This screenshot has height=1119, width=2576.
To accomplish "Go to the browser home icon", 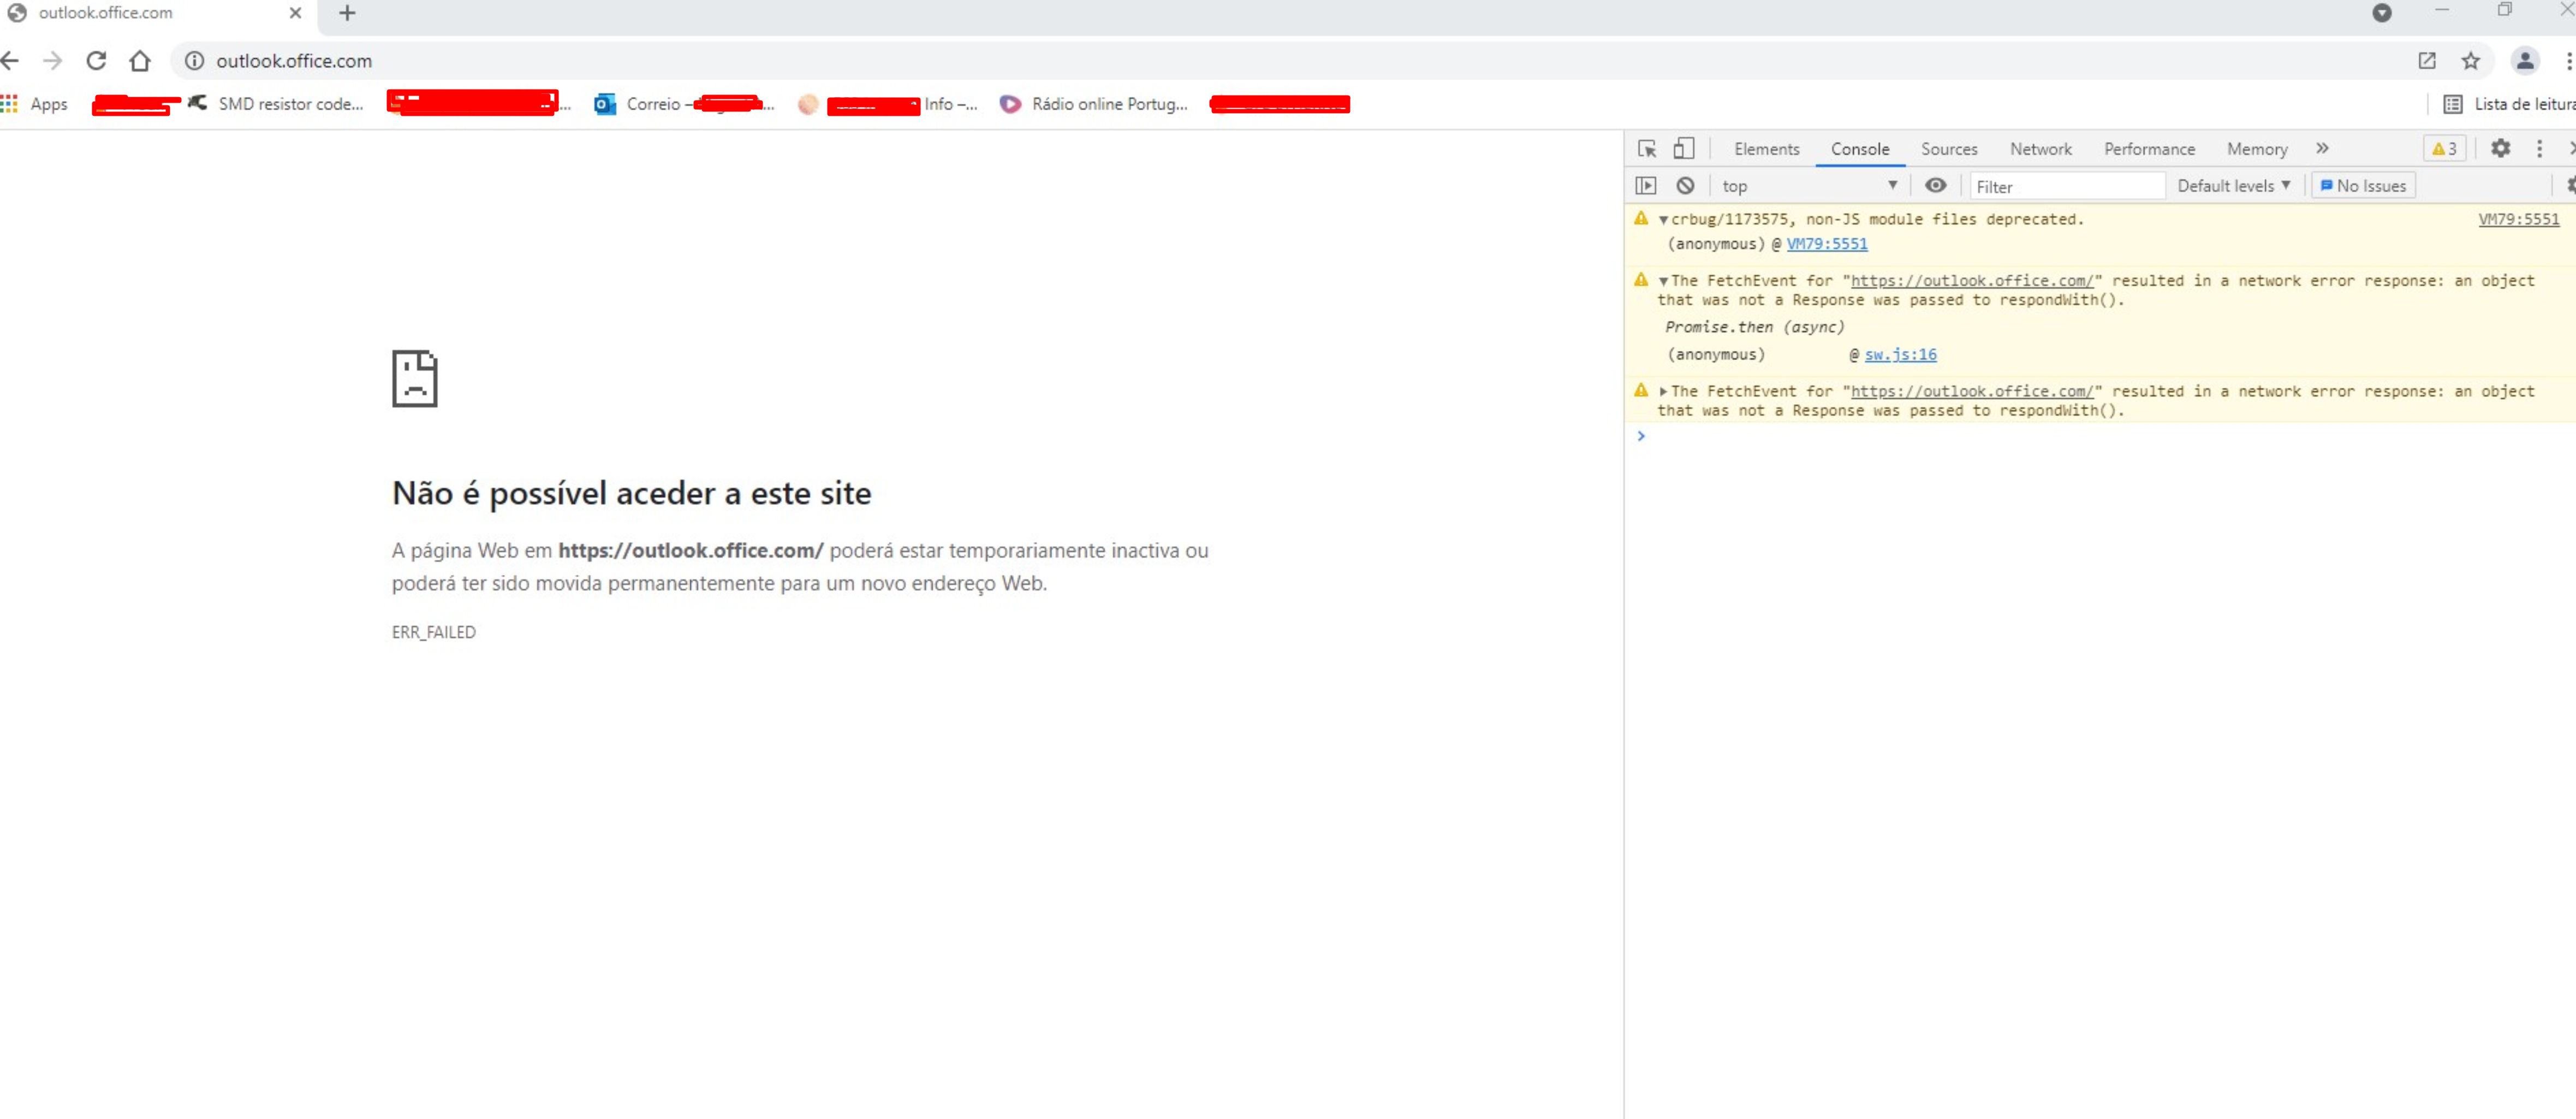I will point(140,61).
